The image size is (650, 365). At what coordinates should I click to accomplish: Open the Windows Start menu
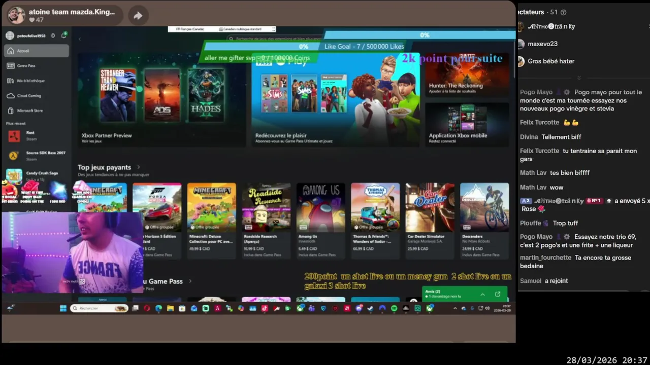63,308
